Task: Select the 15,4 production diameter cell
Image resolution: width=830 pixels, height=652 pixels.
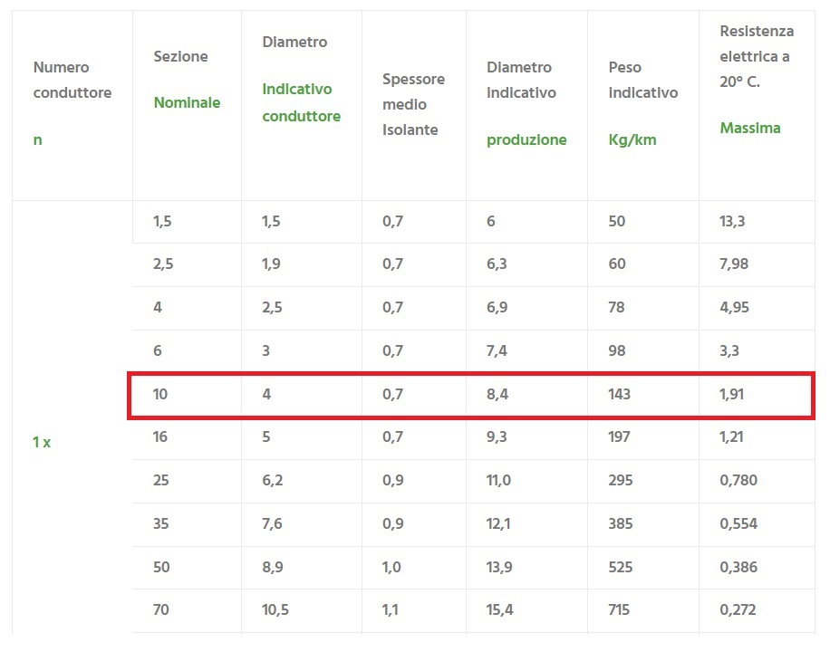Action: click(500, 610)
